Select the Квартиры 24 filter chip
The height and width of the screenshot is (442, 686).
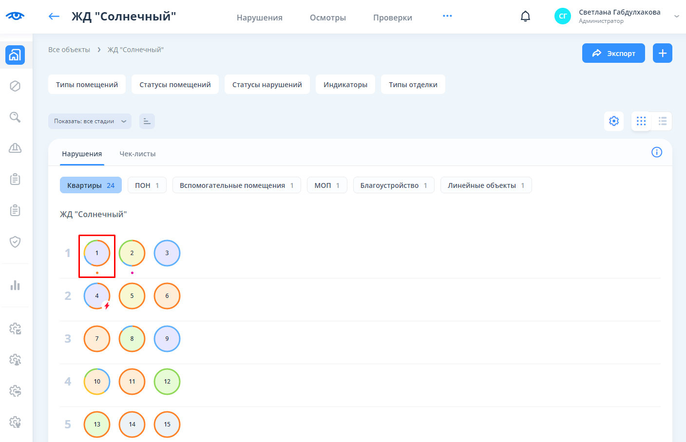(91, 185)
